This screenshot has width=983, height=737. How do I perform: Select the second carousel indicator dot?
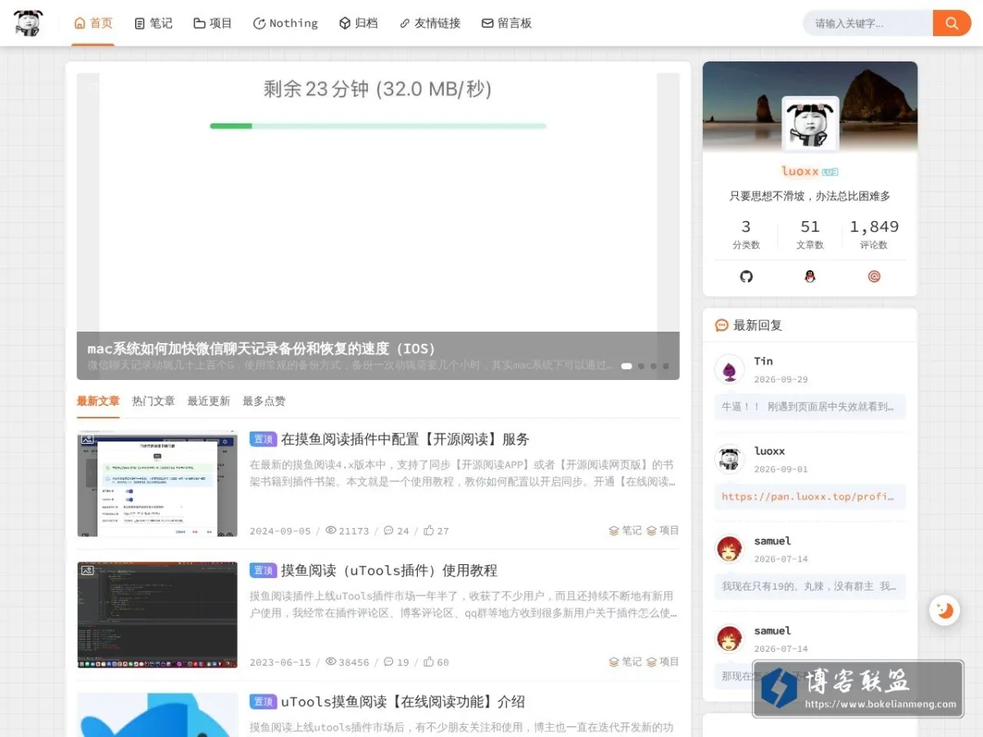point(641,366)
